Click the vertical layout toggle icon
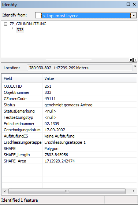 135,60
